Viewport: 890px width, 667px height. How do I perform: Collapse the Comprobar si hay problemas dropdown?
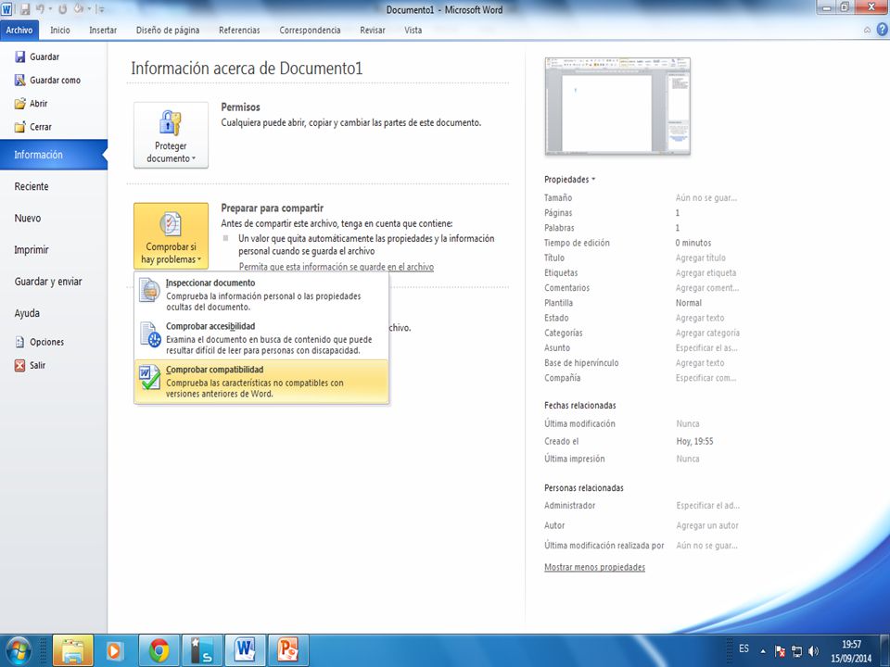coord(171,236)
